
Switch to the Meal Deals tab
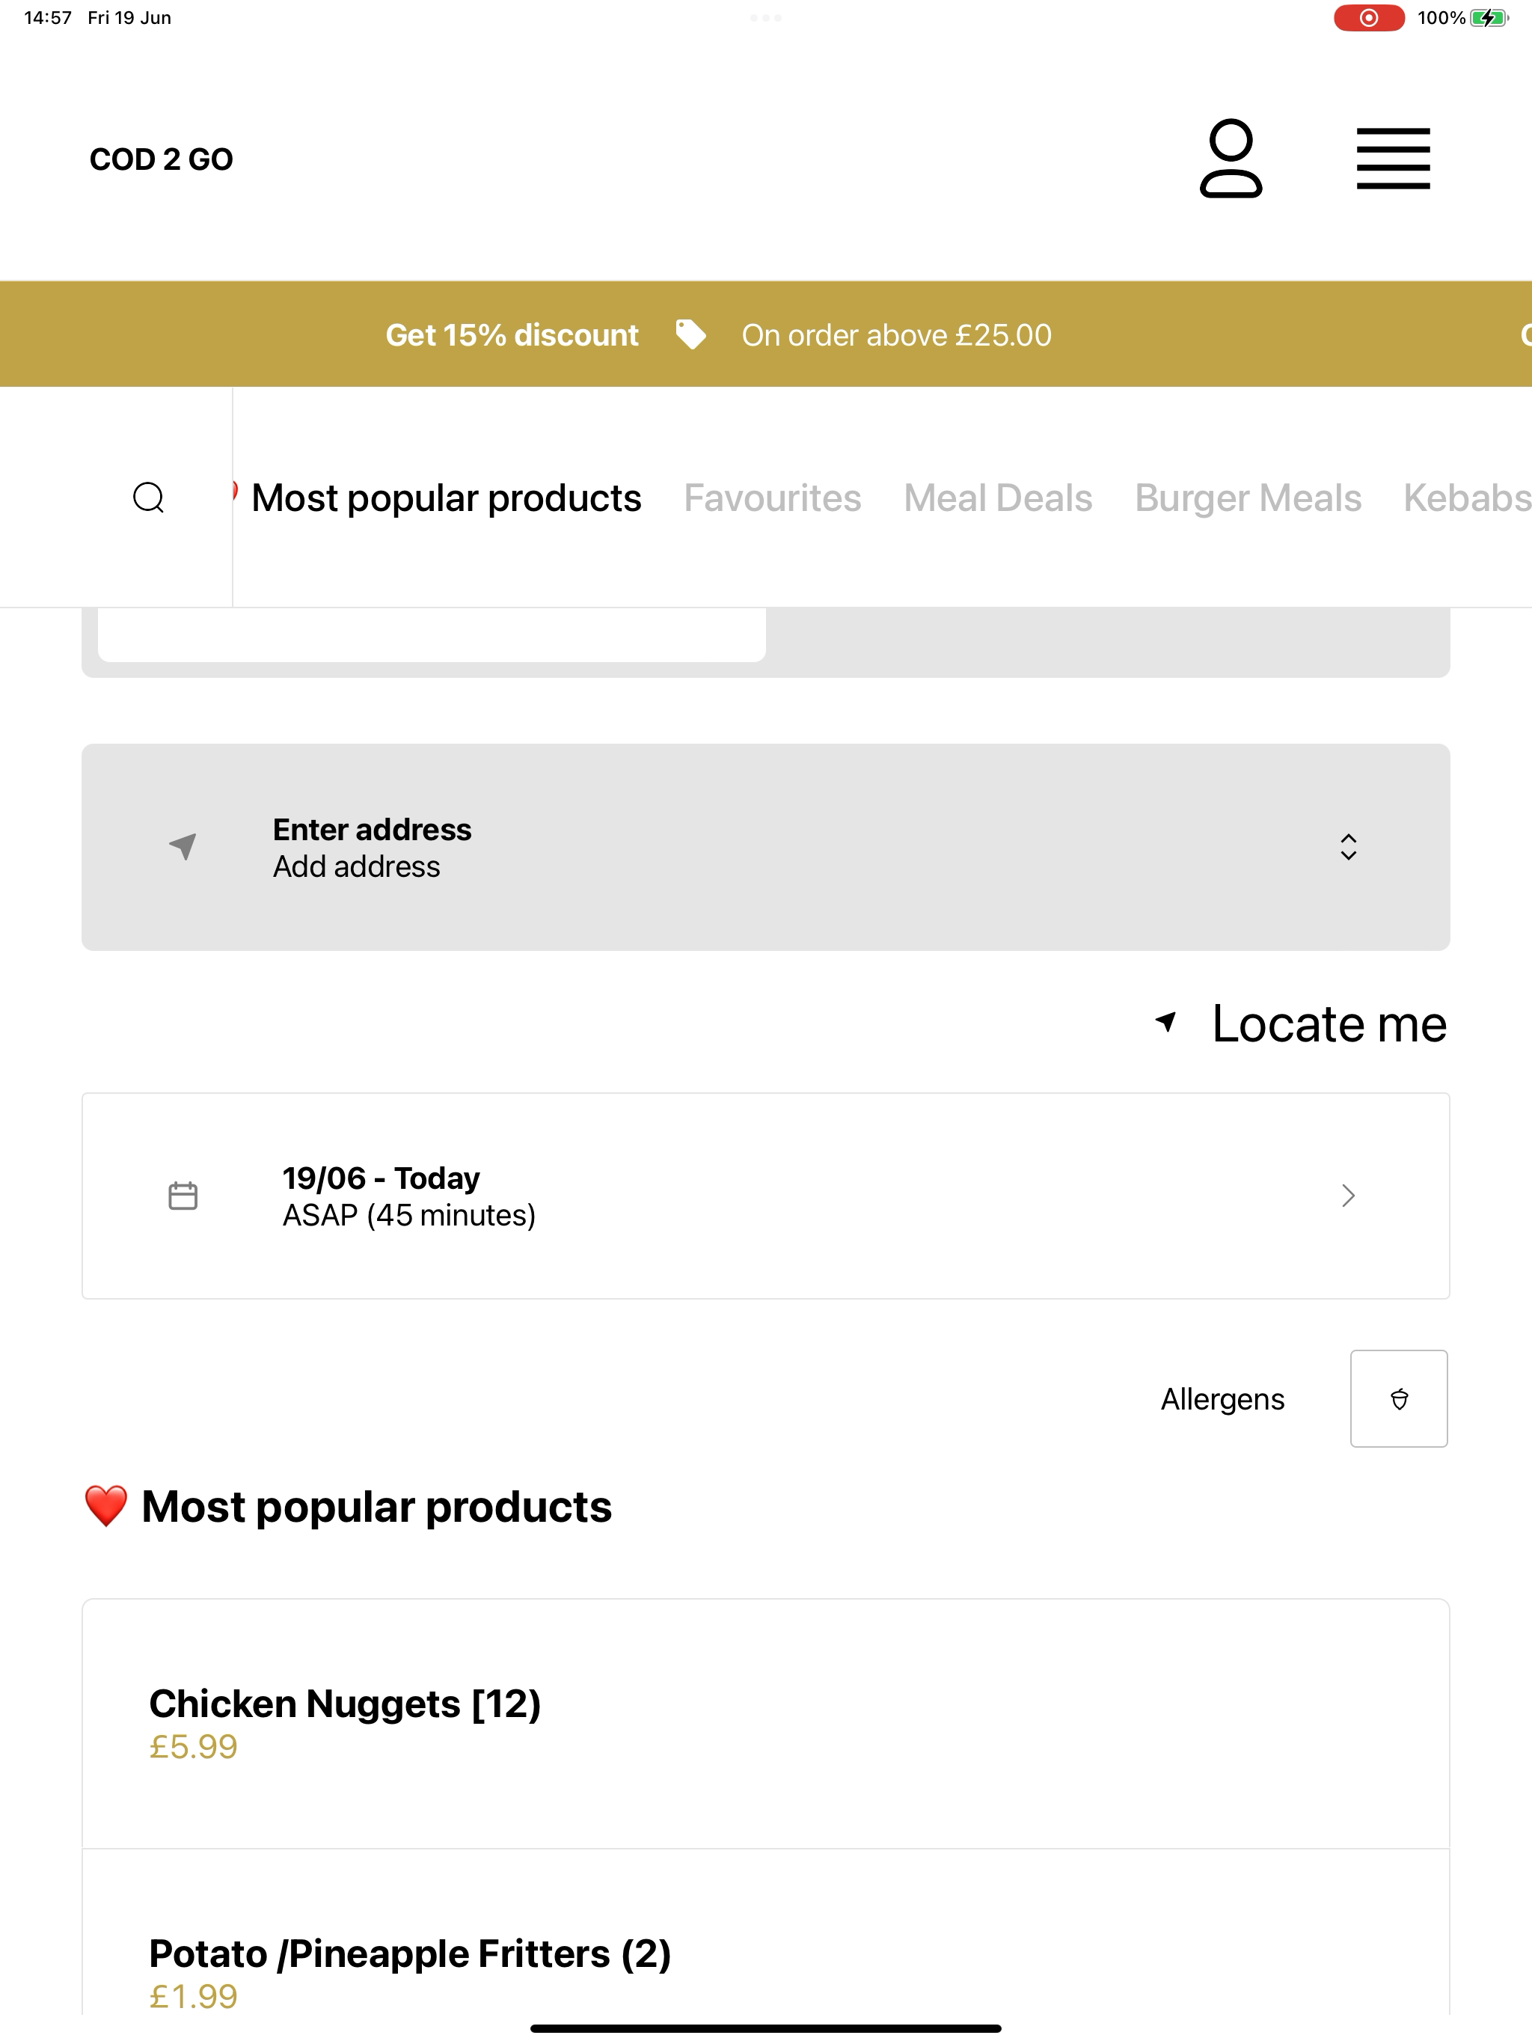point(998,498)
